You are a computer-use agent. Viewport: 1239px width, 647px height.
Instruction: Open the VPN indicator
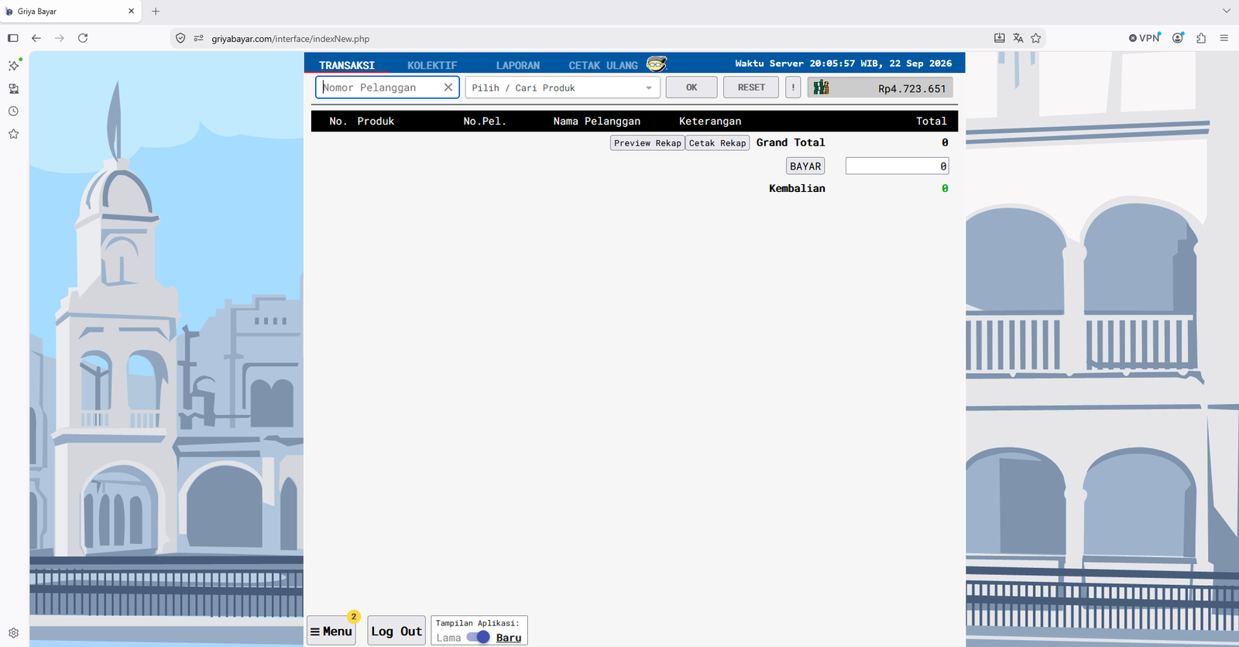1145,38
